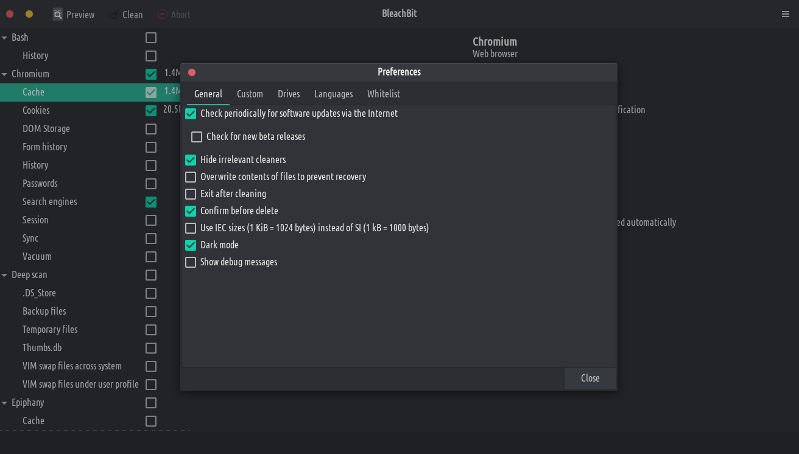Screen dimensions: 799x454
Task: Check .DS_Store checkbox
Action: 151,293
